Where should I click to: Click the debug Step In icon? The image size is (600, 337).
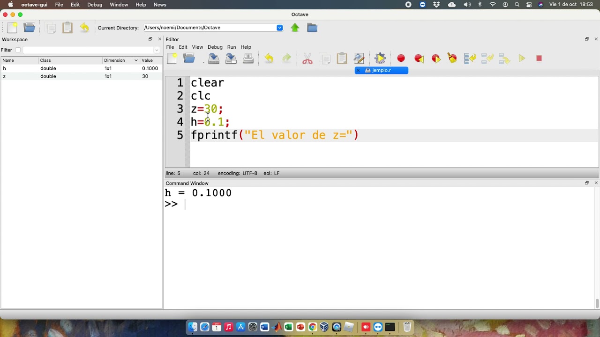click(487, 59)
